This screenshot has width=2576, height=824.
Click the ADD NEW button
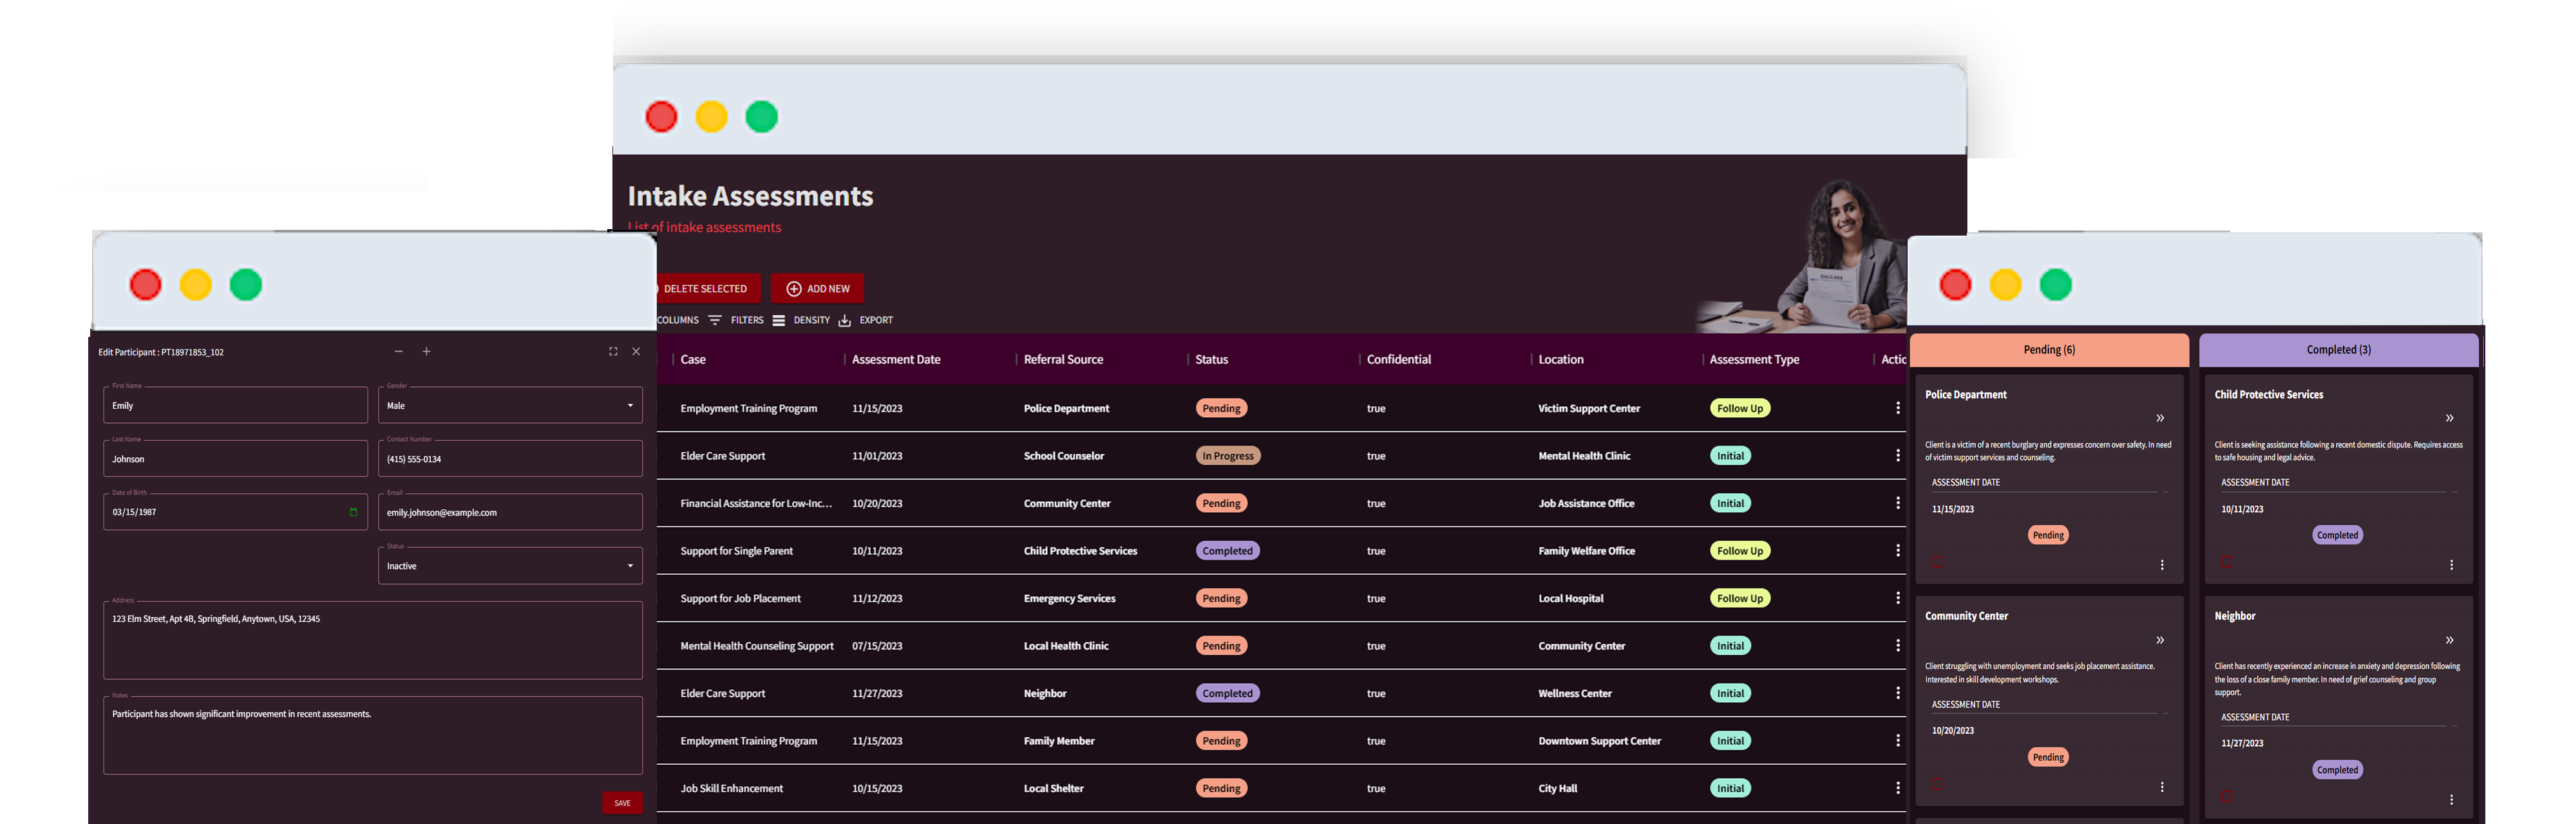pos(817,288)
